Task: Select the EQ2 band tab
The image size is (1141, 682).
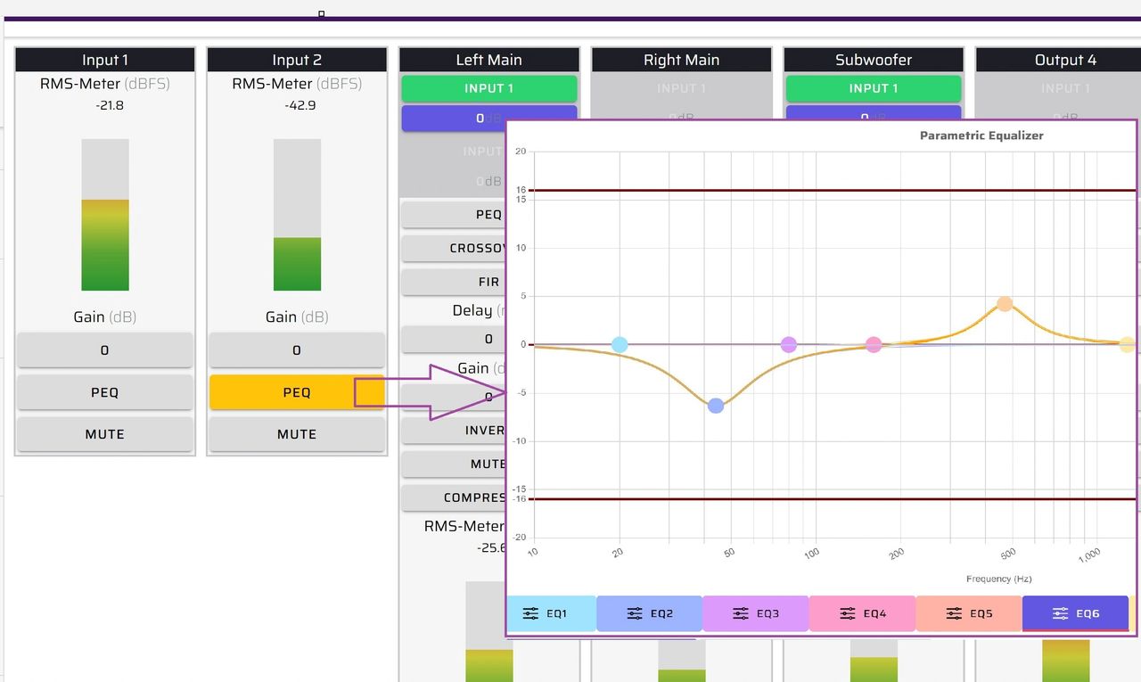Action: pos(649,613)
